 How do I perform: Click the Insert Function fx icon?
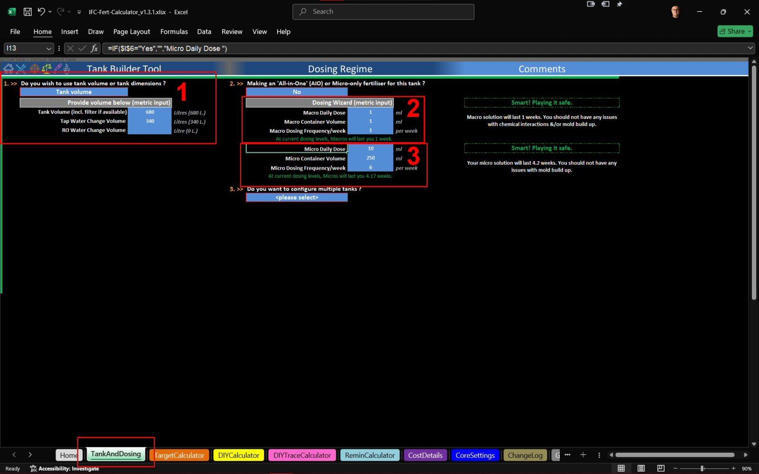[x=94, y=48]
